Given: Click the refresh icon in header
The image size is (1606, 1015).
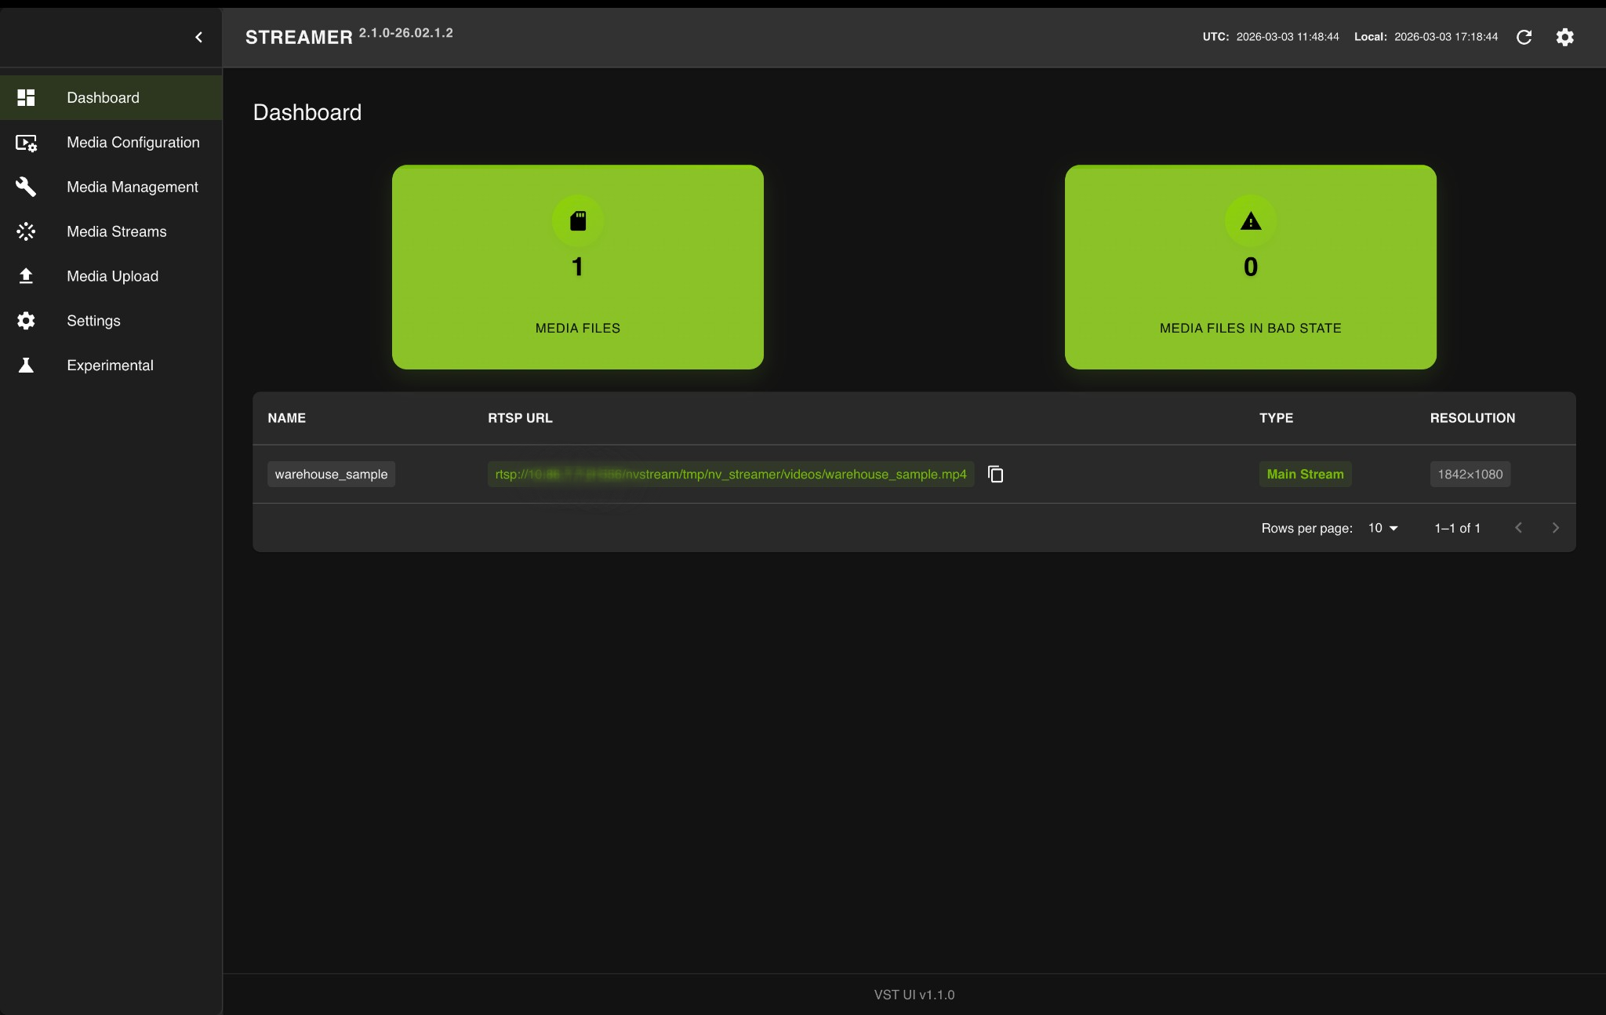Looking at the screenshot, I should (1524, 37).
